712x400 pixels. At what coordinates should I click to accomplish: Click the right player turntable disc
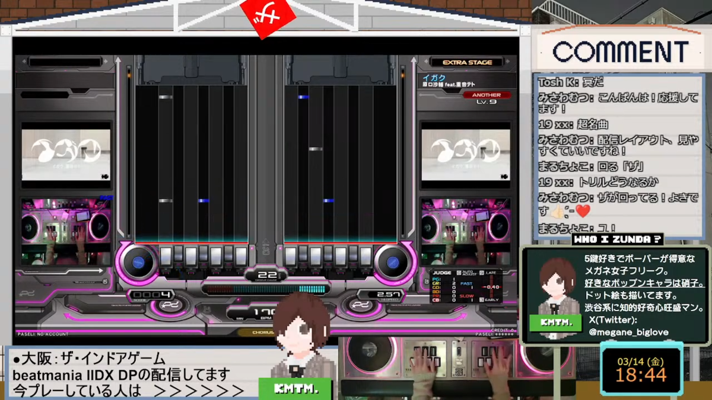coord(393,263)
